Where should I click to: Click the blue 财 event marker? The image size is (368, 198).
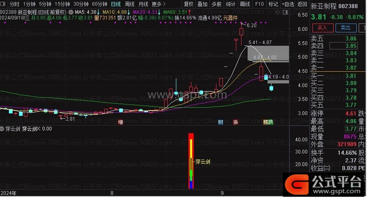(x=220, y=122)
